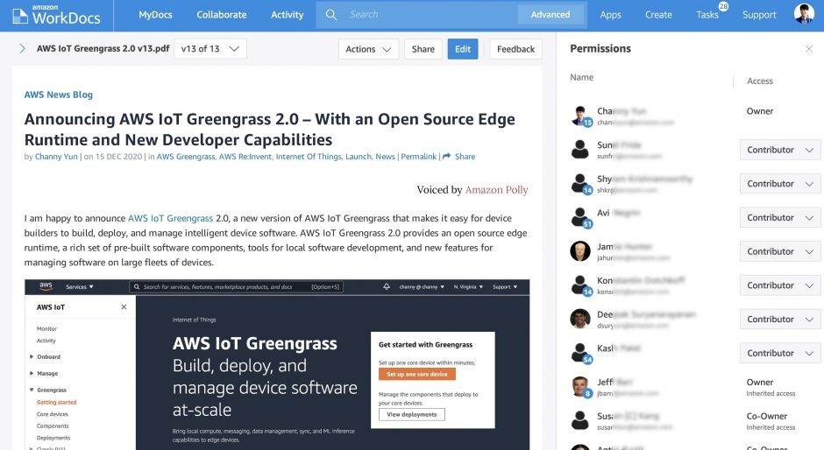Open the Support menu

[x=759, y=15]
